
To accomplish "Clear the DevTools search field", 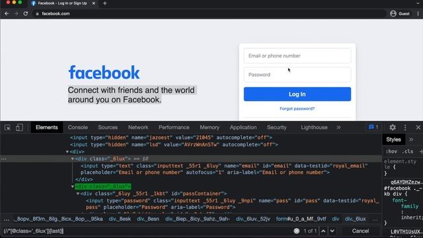I will pos(297,231).
